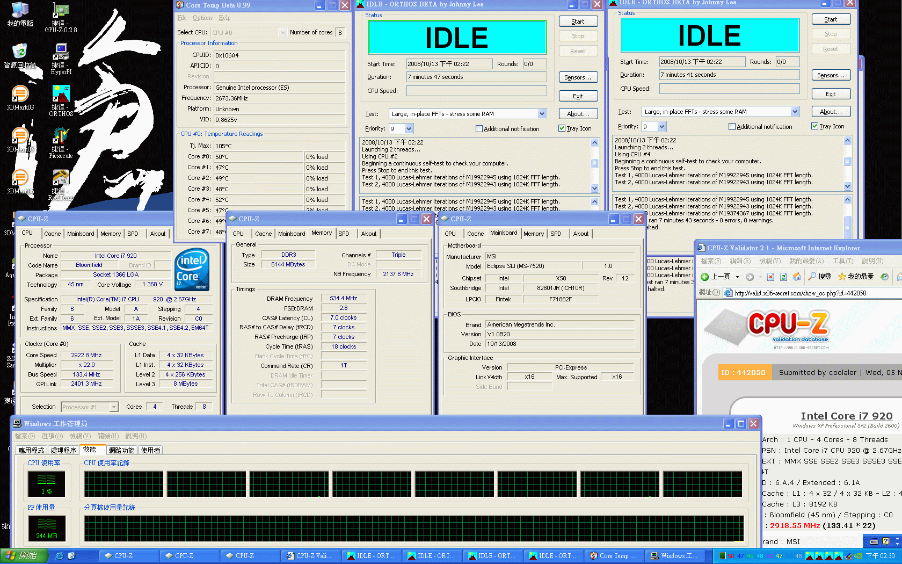Click the Internet Explorer Forward arrow icon

click(750, 277)
